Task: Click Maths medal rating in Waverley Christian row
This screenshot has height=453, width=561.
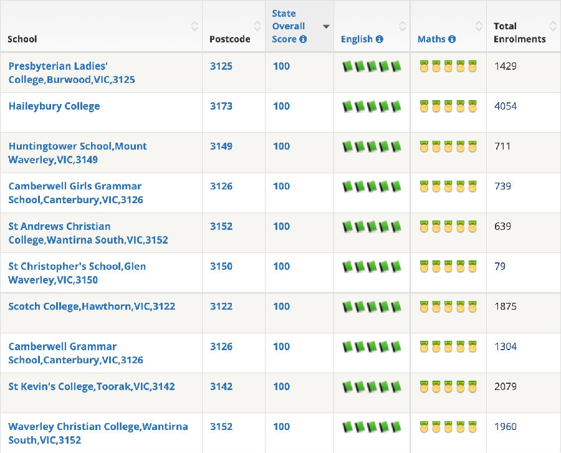Action: 448,427
